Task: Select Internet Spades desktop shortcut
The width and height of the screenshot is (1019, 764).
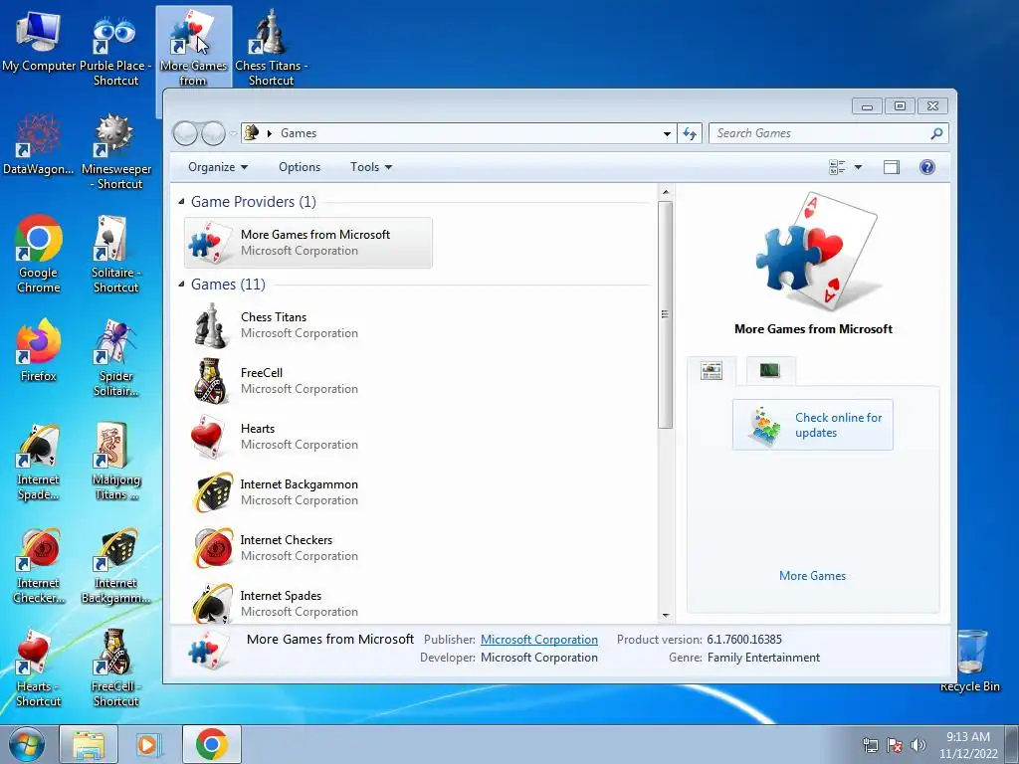Action: tap(39, 462)
